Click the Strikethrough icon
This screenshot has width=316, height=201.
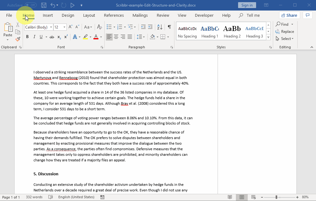point(52,37)
